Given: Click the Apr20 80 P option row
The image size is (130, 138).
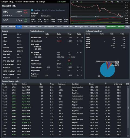Looking at the screenshot, I should (x=64, y=132).
